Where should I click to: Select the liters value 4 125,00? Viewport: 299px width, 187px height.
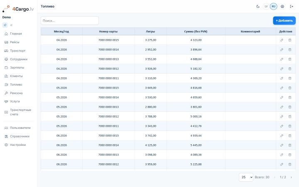pos(151,145)
